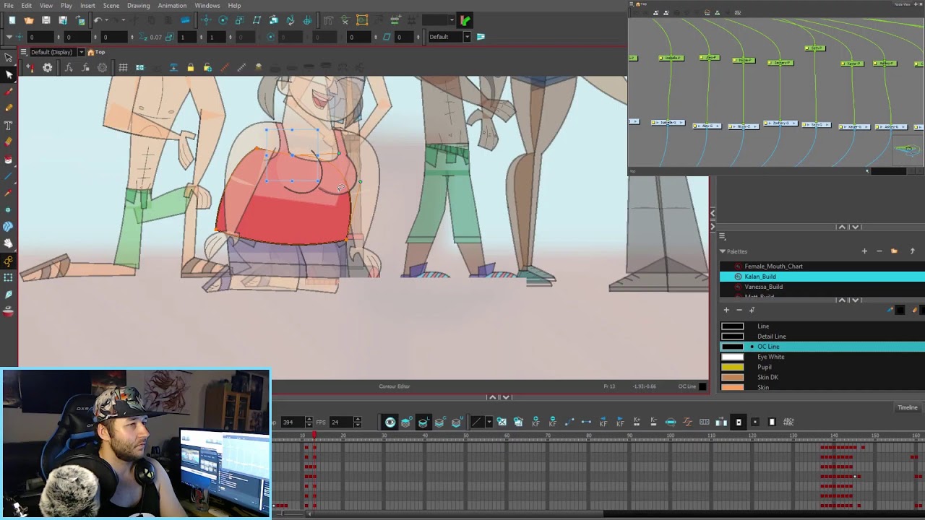The height and width of the screenshot is (520, 925).
Task: Expand the undo history dropdown arrow
Action: click(x=107, y=20)
